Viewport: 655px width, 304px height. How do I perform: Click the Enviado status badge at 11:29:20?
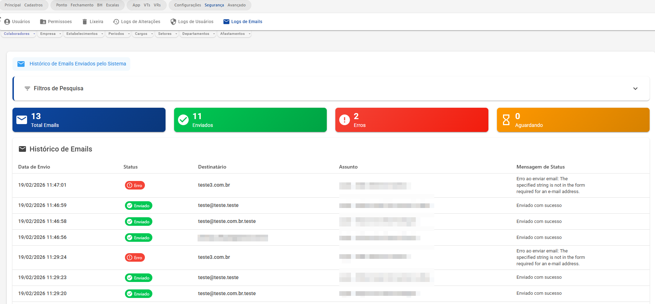pyautogui.click(x=138, y=294)
